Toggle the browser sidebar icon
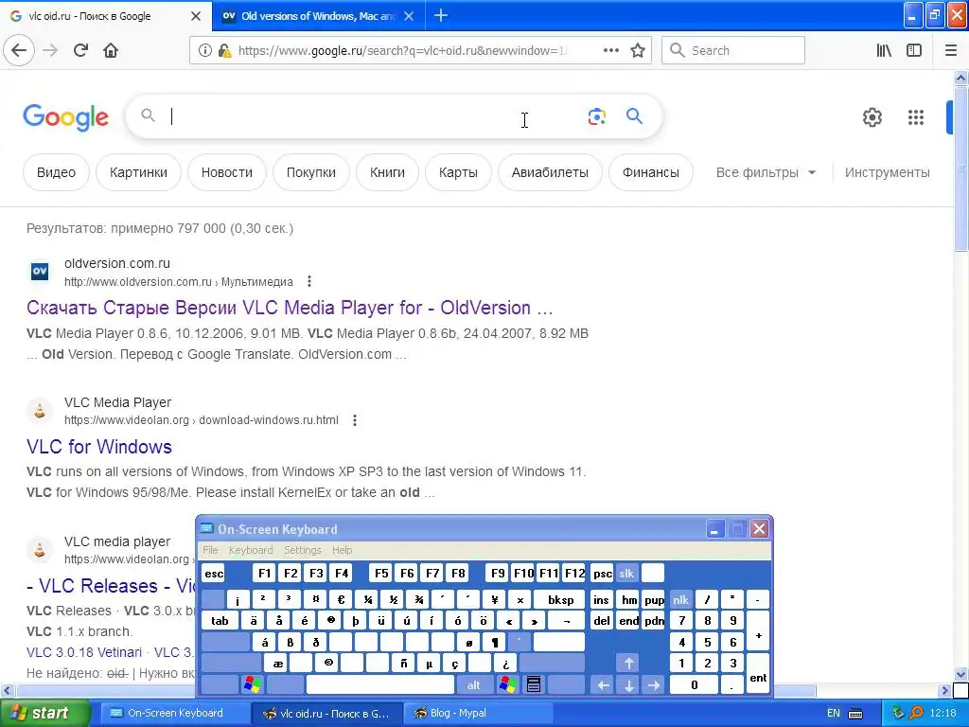Image resolution: width=969 pixels, height=727 pixels. pos(914,51)
